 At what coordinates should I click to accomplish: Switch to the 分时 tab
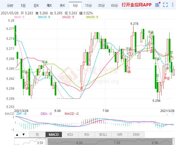click(x=10, y=5)
